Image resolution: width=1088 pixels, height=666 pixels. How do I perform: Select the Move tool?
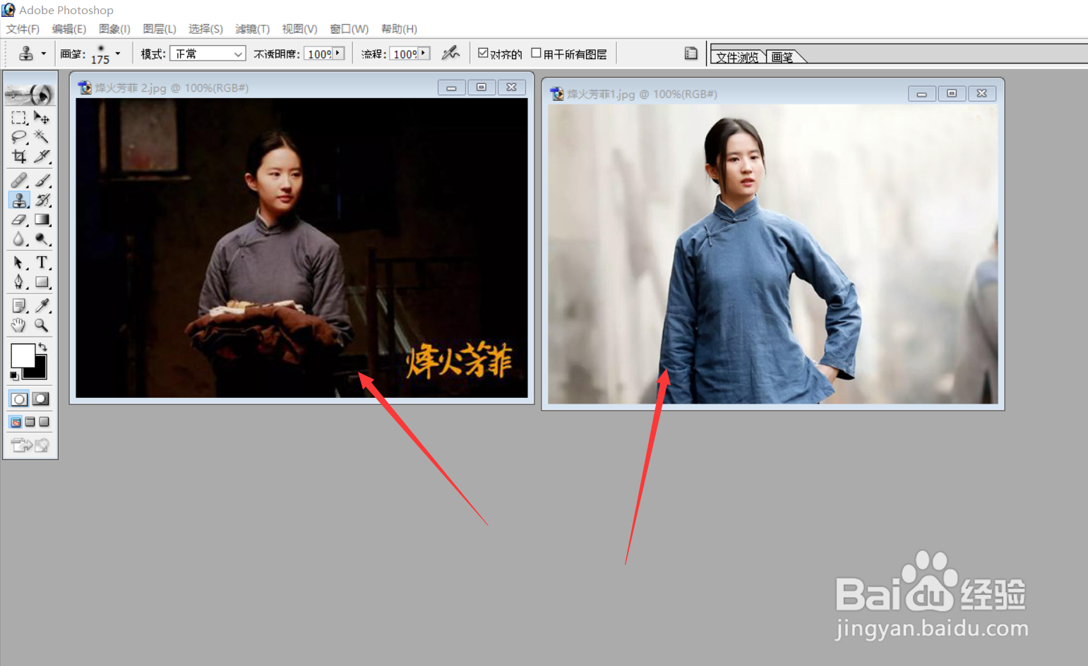tap(42, 117)
